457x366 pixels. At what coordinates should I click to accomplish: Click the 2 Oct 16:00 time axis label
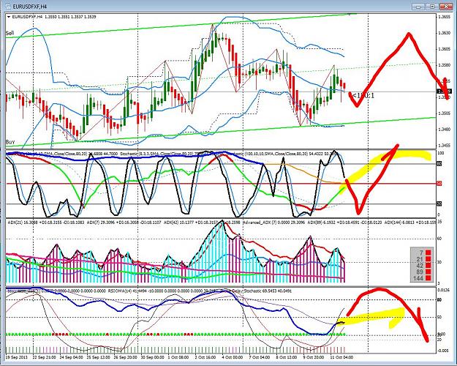(x=205, y=357)
